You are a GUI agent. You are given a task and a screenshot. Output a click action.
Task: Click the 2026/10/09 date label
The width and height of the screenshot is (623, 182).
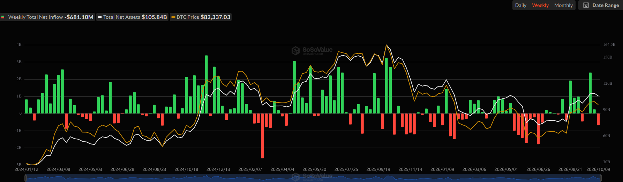point(598,169)
